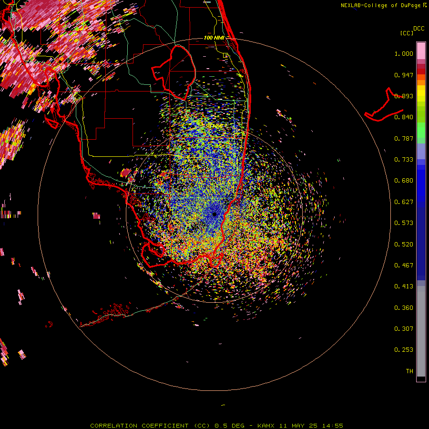Click the 0.627 scale value
This screenshot has height=429, width=429.
coord(404,202)
